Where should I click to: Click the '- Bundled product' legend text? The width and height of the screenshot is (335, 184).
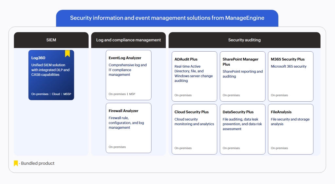pyautogui.click(x=37, y=163)
